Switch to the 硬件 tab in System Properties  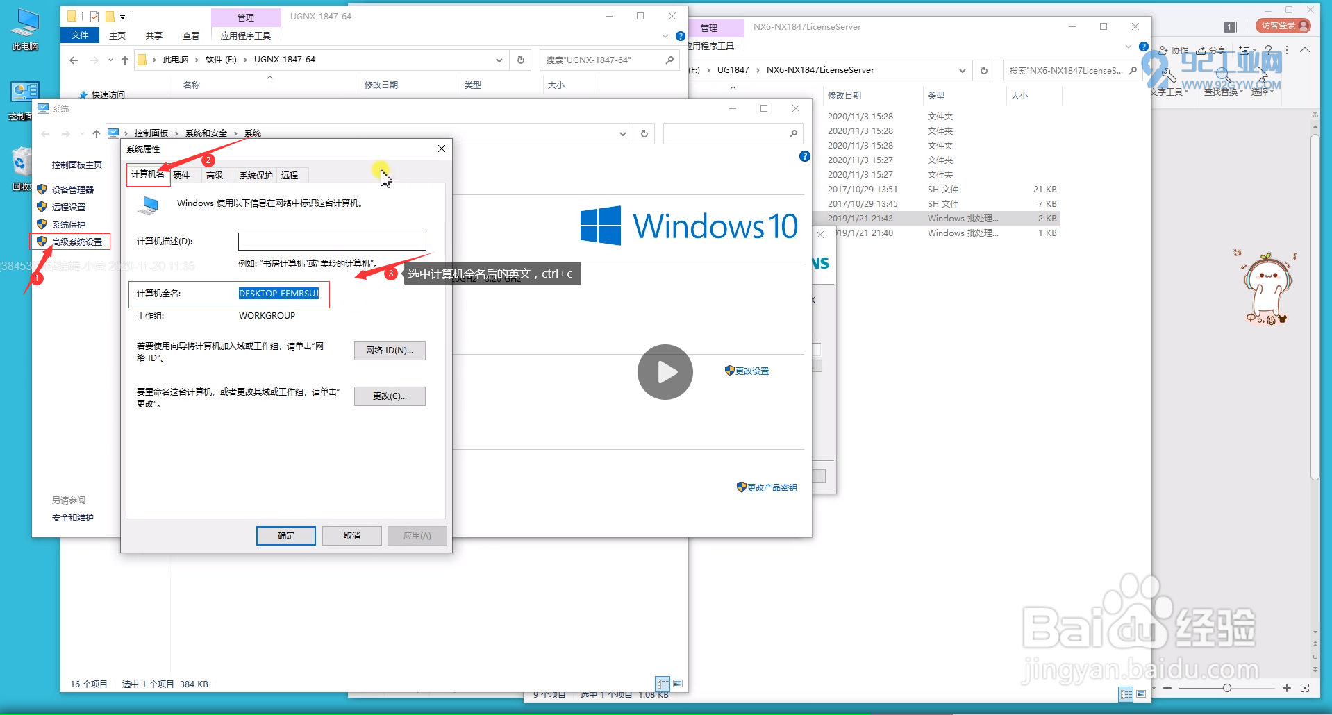[181, 176]
